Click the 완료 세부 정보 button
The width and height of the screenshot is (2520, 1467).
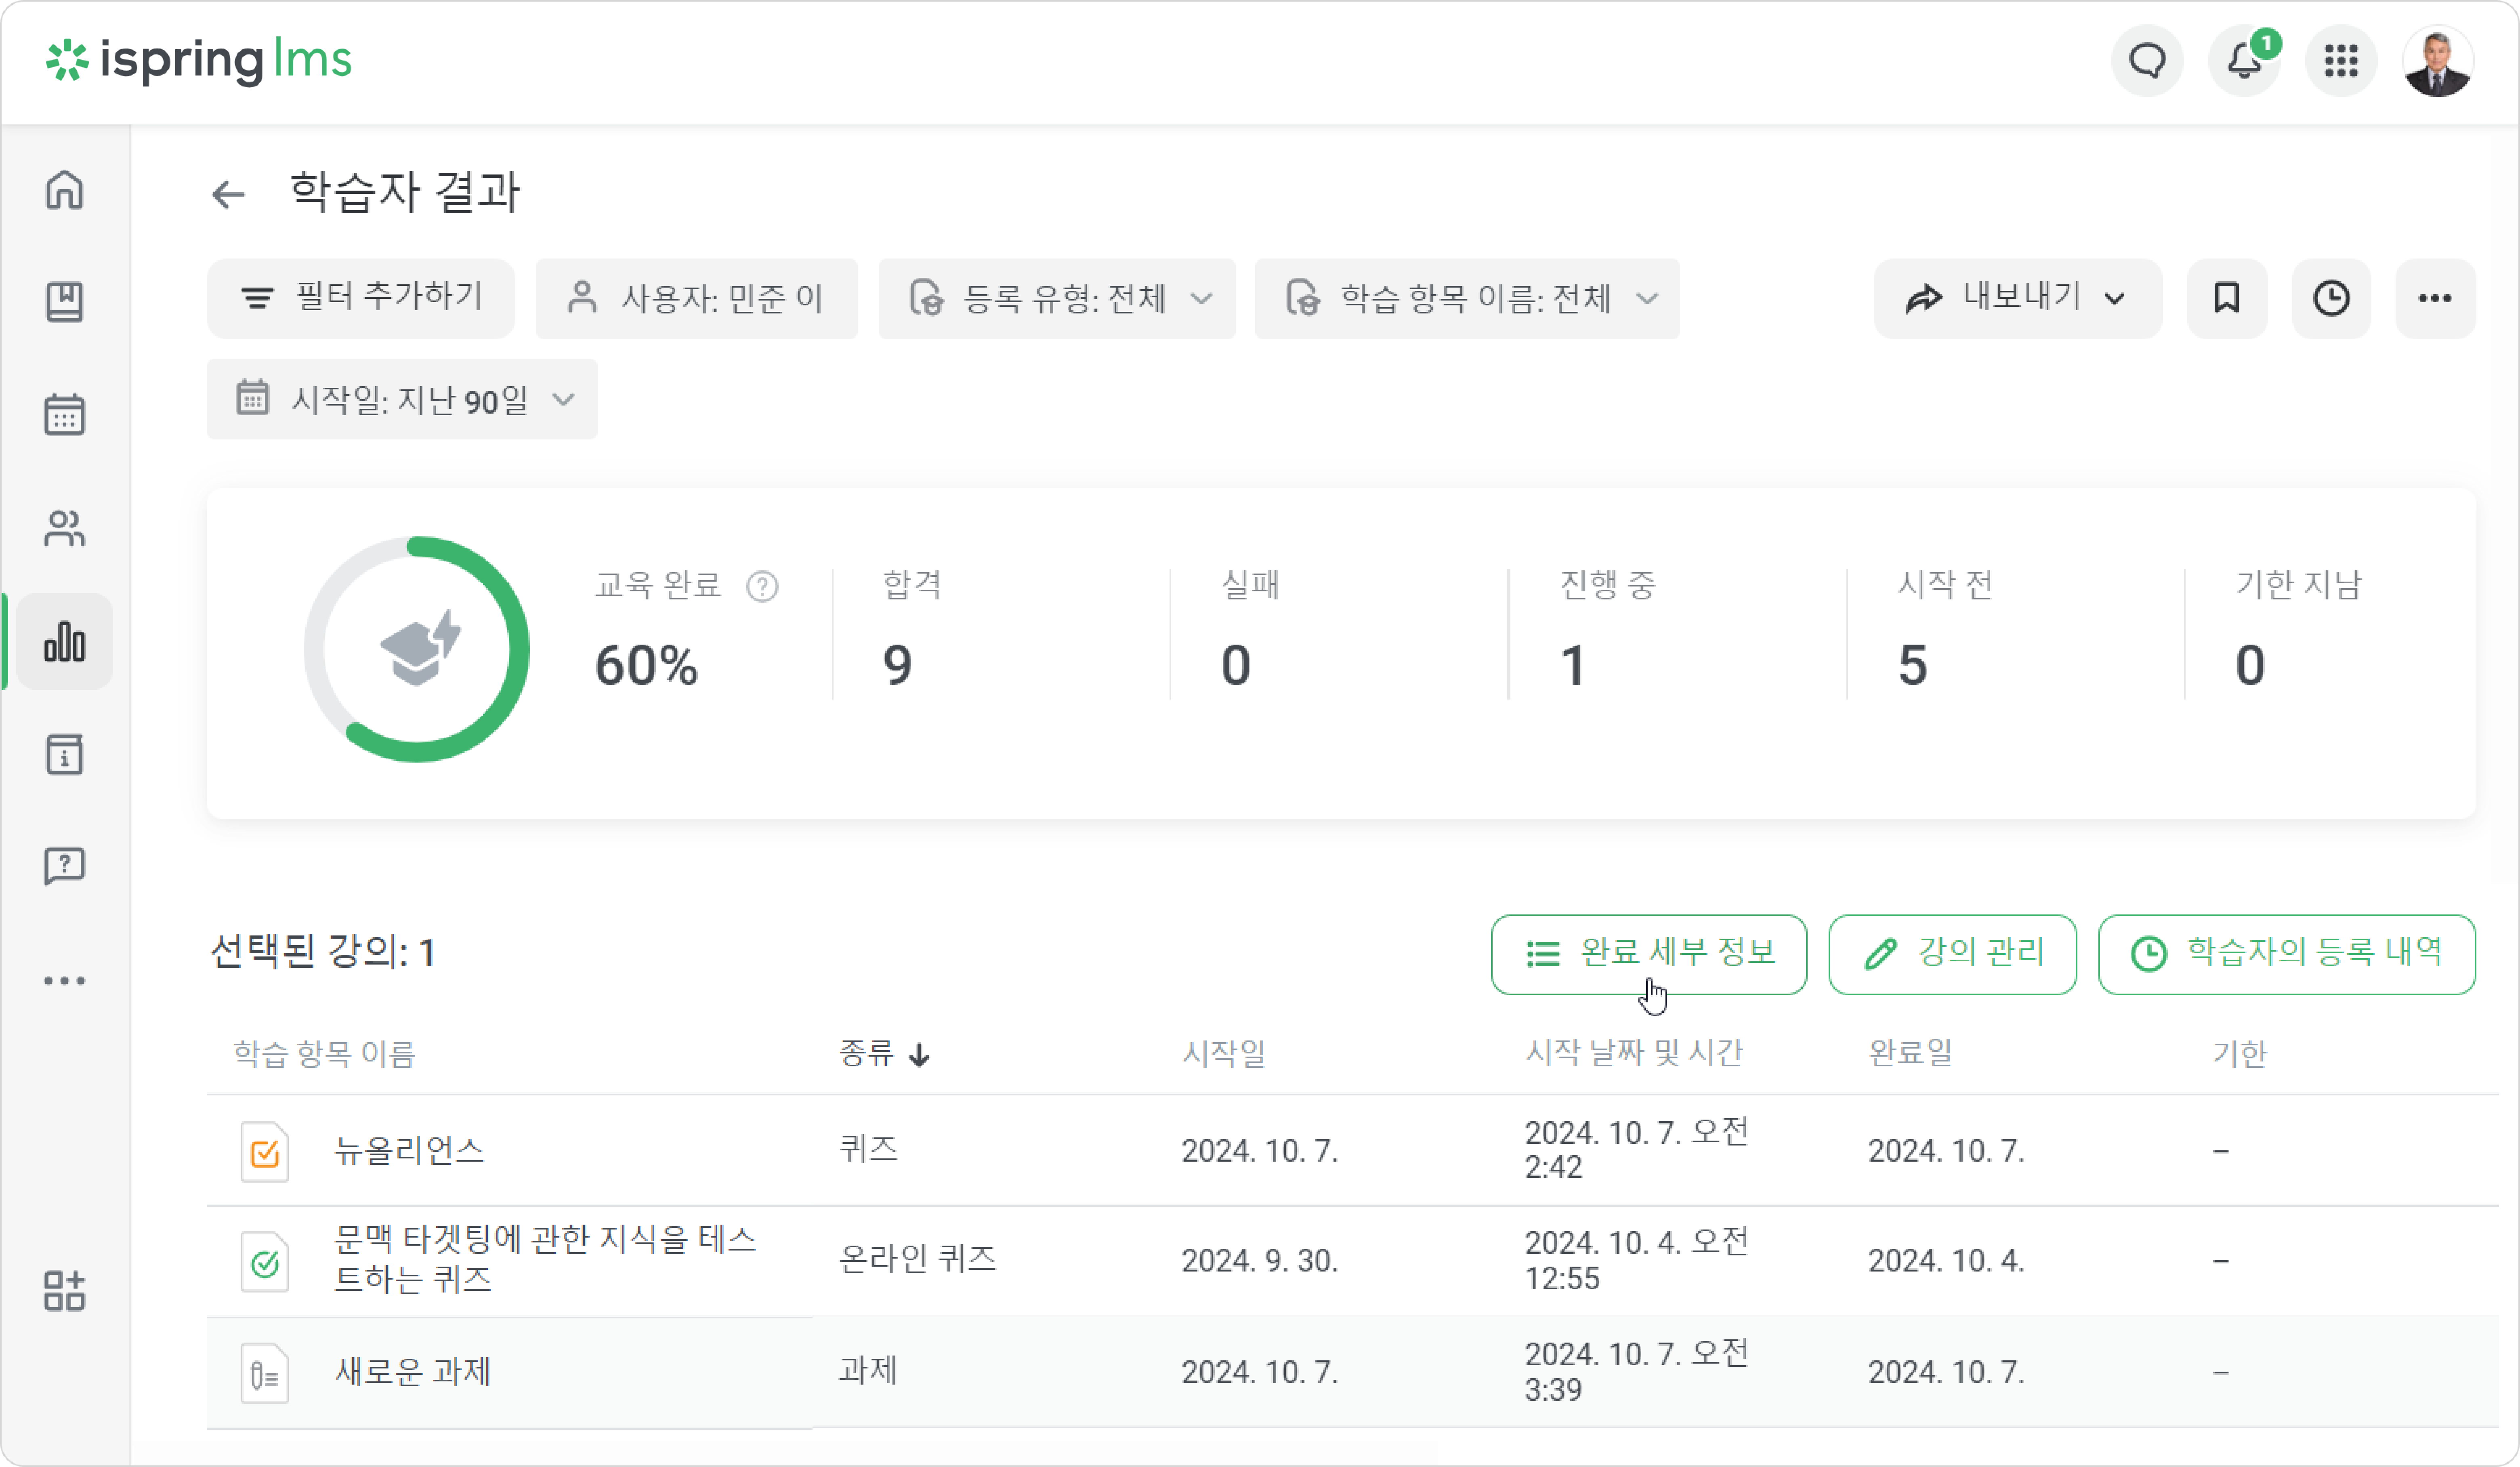pos(1649,954)
